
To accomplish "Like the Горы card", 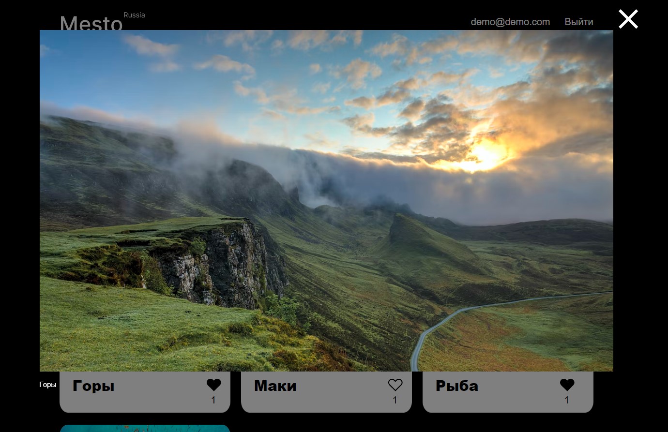I will point(213,385).
